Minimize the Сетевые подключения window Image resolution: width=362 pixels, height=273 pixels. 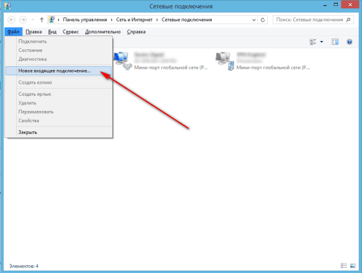pos(325,5)
